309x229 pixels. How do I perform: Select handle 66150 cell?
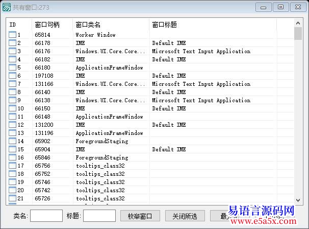click(x=42, y=108)
